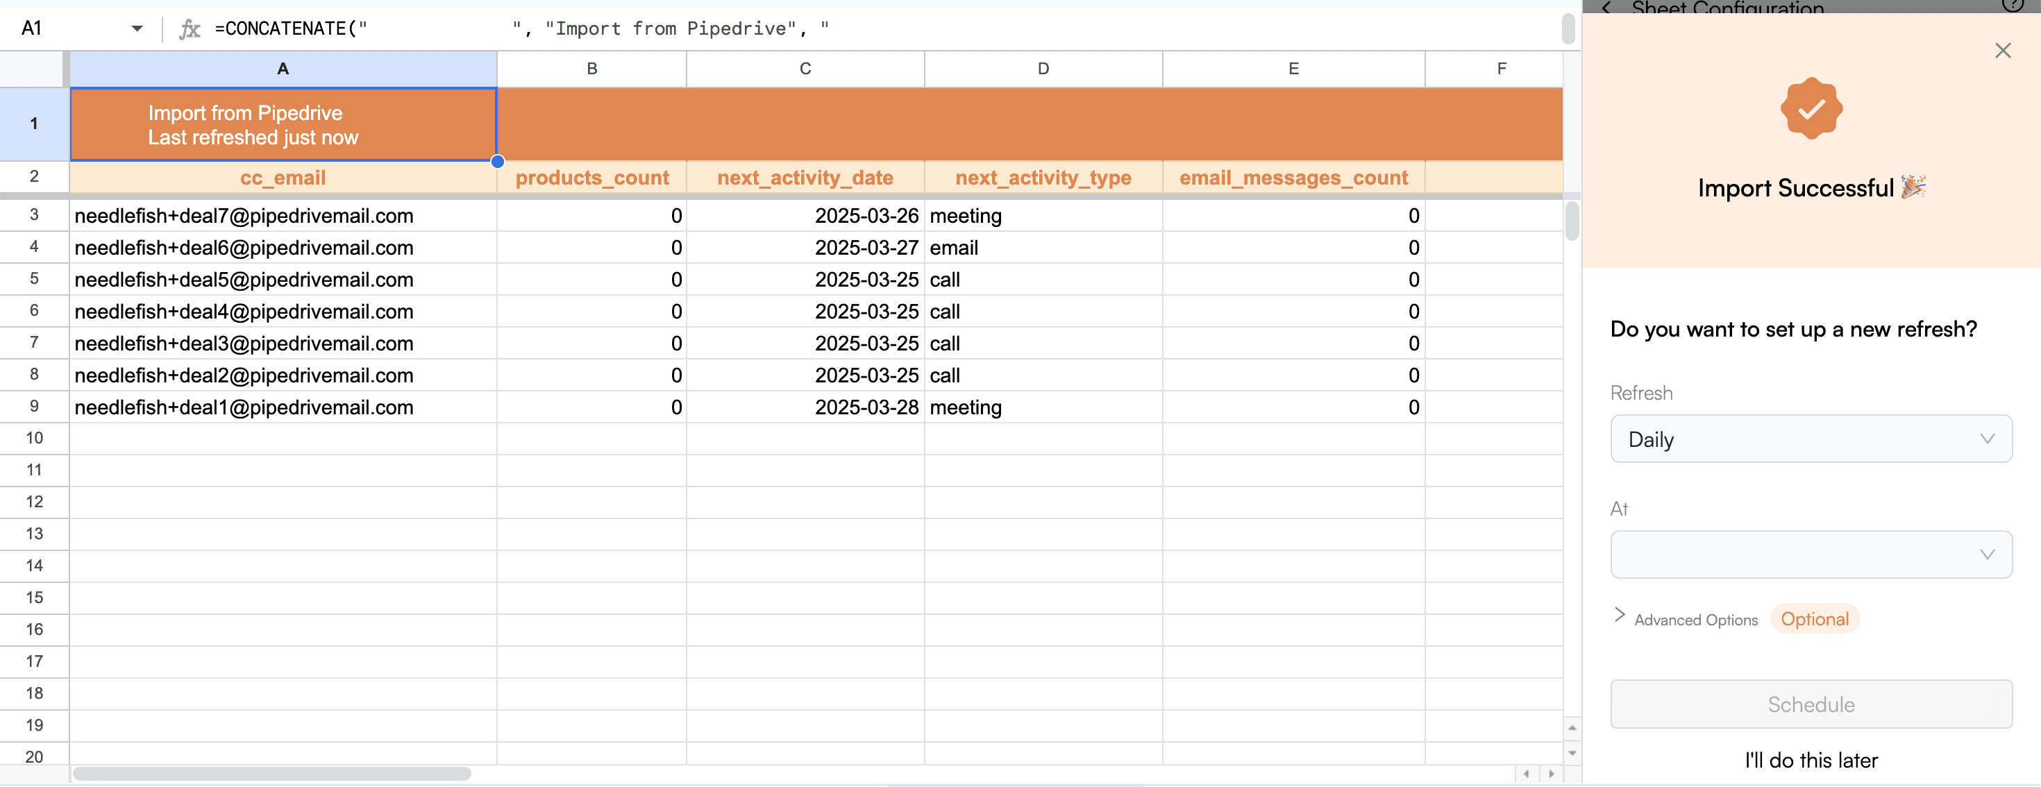Select row 9 header
Viewport: 2041px width, 787px height.
pos(34,406)
